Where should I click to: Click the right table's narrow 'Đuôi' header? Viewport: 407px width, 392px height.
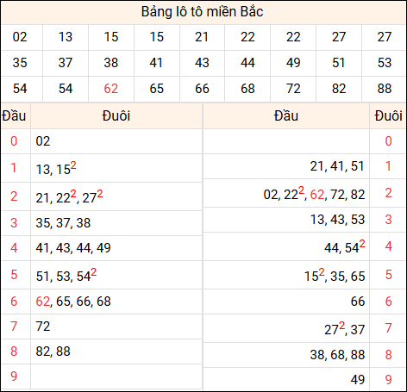[388, 116]
